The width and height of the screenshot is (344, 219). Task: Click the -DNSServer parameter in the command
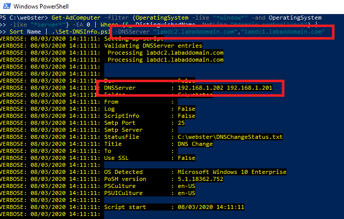coord(132,32)
